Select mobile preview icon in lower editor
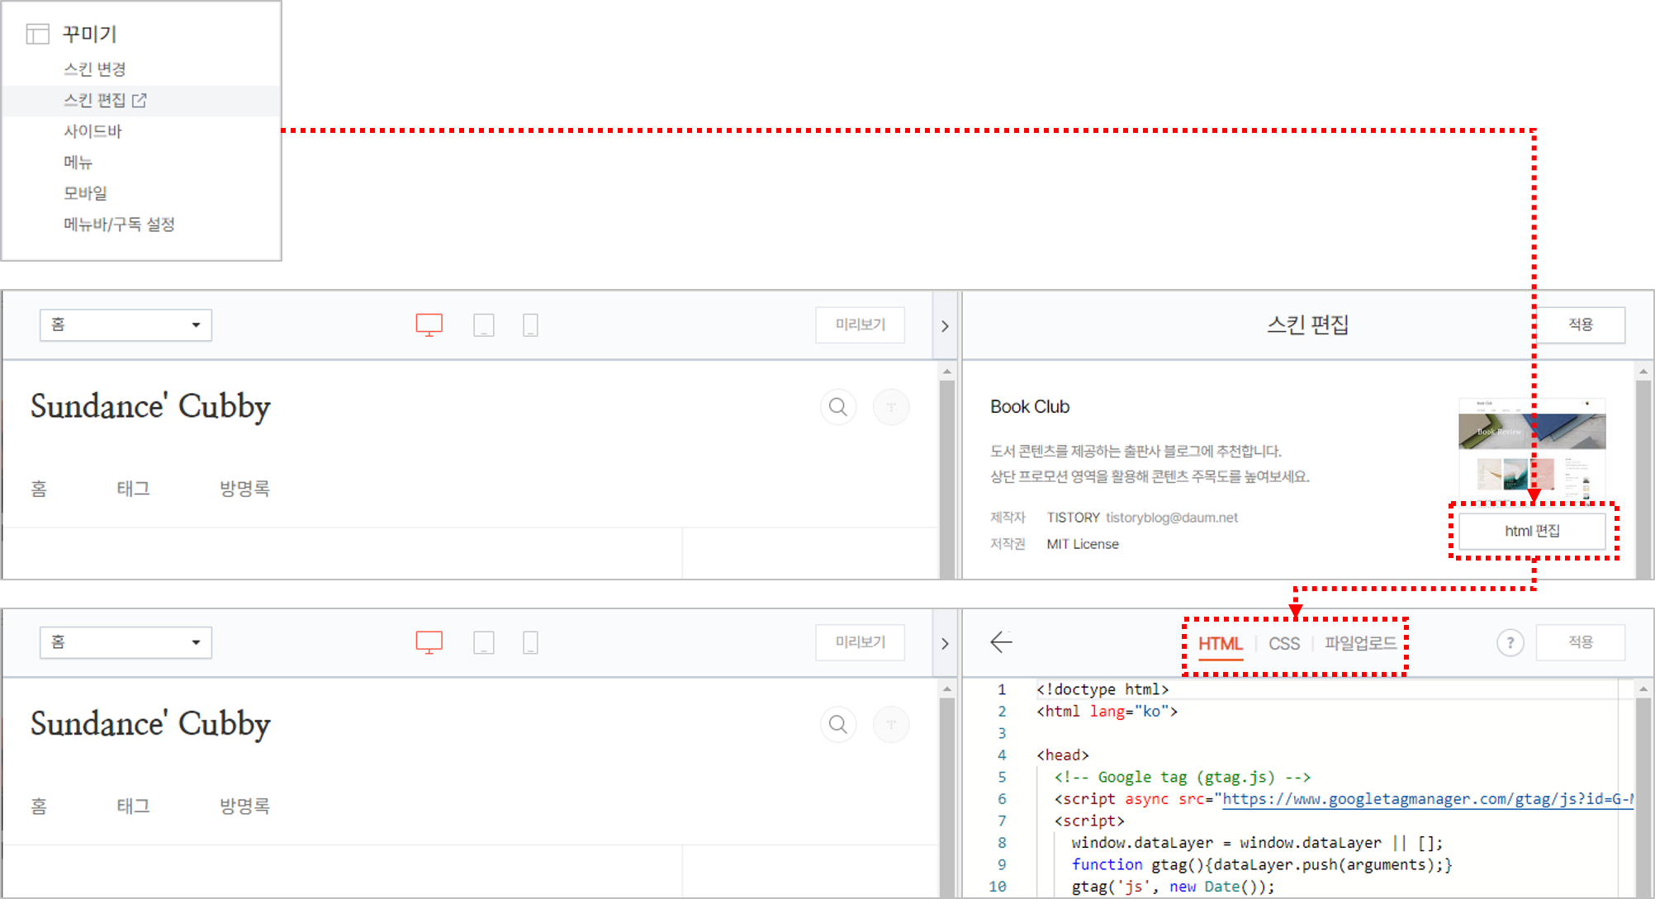This screenshot has height=899, width=1655. pyautogui.click(x=530, y=642)
